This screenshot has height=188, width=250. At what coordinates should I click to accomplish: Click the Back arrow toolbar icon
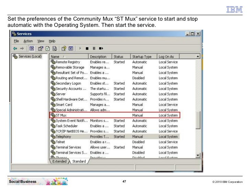(15, 48)
